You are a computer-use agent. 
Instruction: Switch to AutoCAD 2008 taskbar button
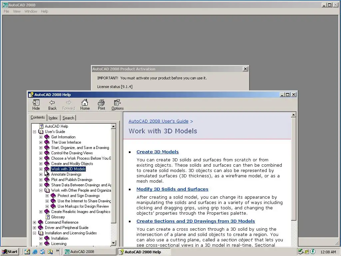[x=90, y=252]
